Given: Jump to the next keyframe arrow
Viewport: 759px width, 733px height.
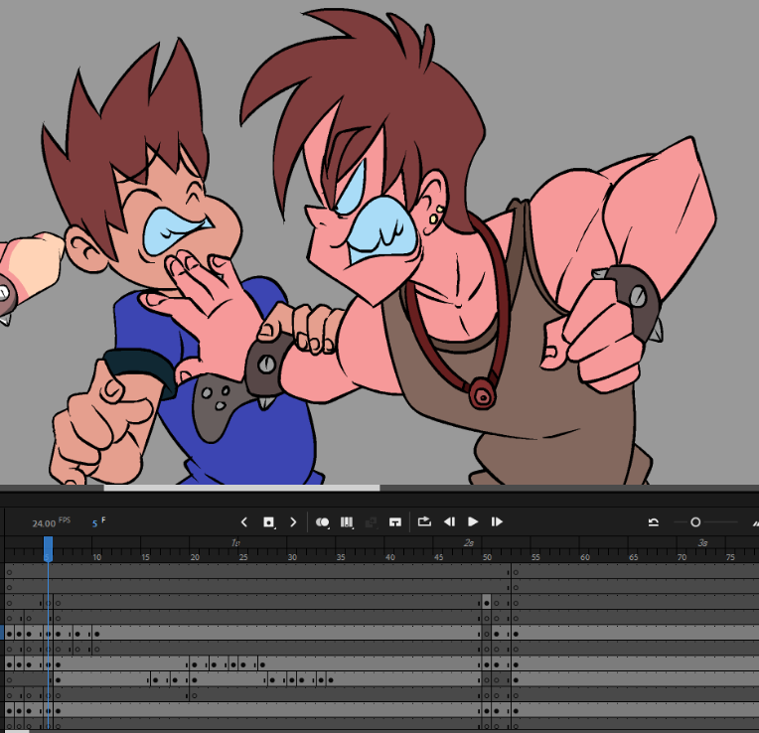Looking at the screenshot, I should [293, 522].
